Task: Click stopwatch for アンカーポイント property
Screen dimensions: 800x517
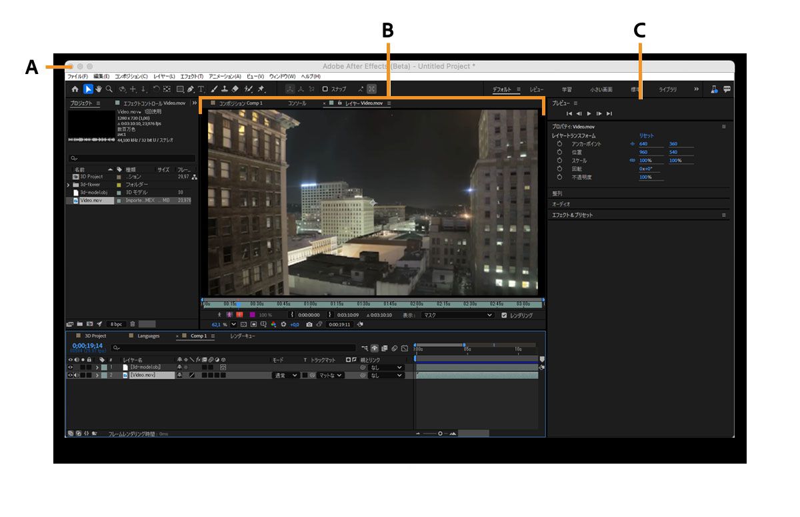Action: point(560,144)
